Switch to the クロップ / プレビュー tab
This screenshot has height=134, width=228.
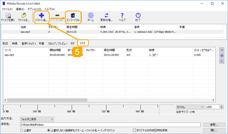coord(58,43)
